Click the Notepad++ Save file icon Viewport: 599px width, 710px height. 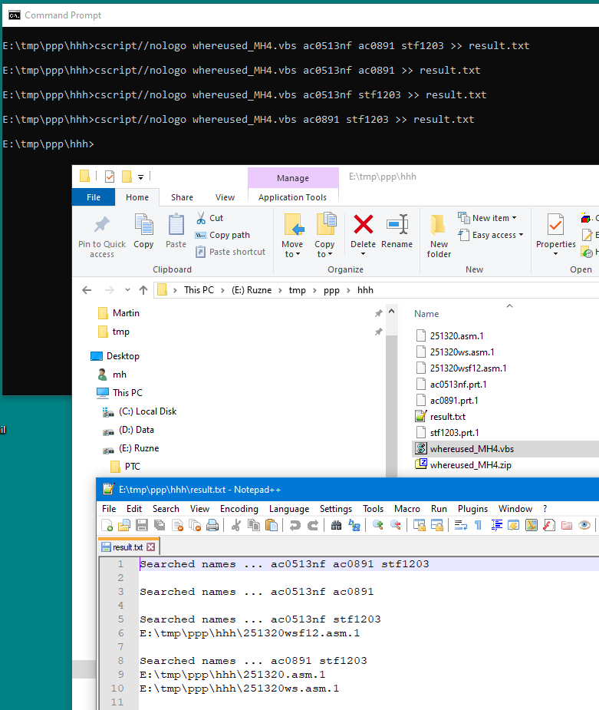pos(142,525)
